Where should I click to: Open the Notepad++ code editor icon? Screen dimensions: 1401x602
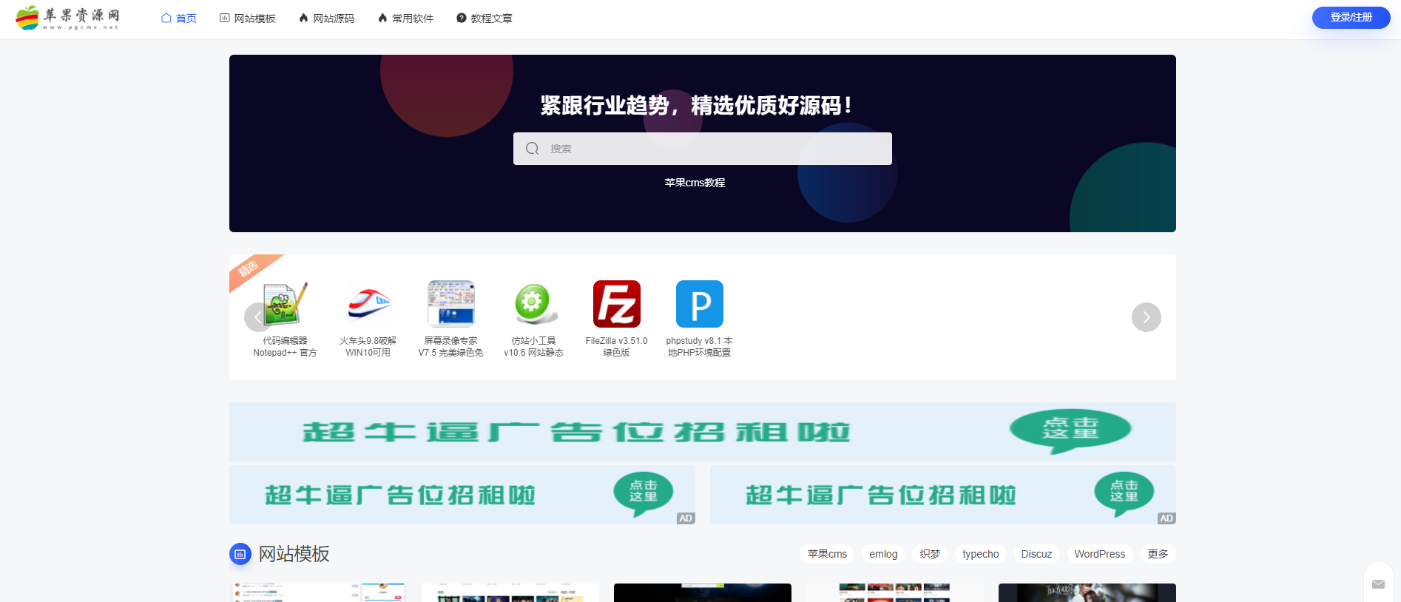tap(286, 304)
